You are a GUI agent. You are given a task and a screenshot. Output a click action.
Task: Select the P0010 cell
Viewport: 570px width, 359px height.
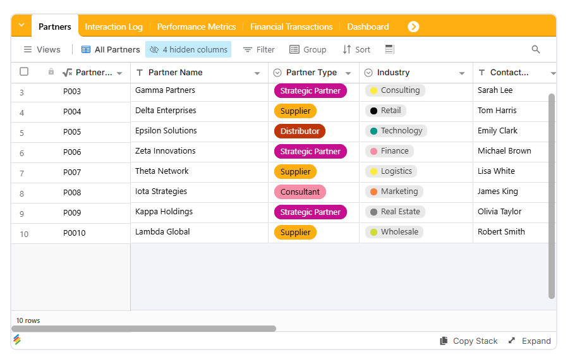point(74,233)
